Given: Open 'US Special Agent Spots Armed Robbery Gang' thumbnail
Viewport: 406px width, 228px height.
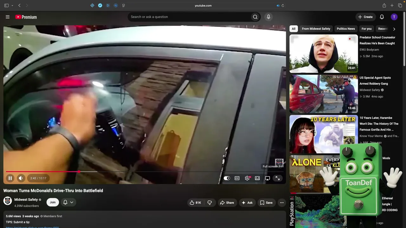Looking at the screenshot, I should 324,94.
